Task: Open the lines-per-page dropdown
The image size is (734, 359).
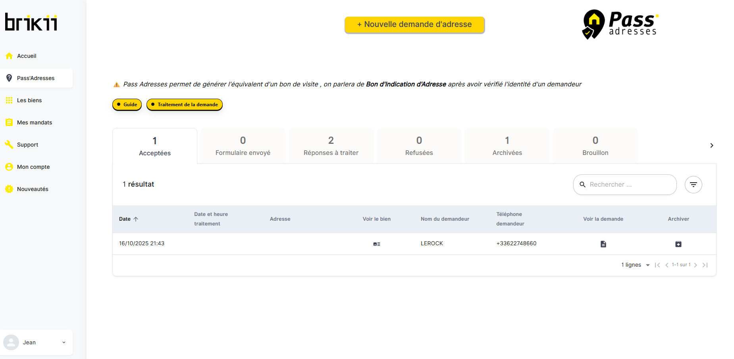Action: (636, 265)
